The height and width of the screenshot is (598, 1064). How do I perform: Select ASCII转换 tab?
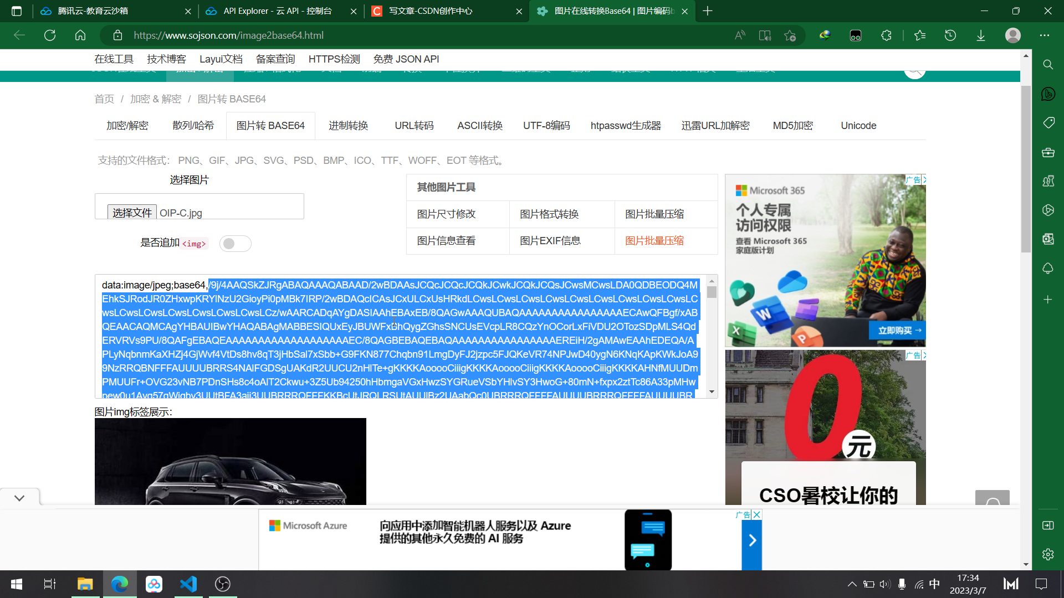480,126
